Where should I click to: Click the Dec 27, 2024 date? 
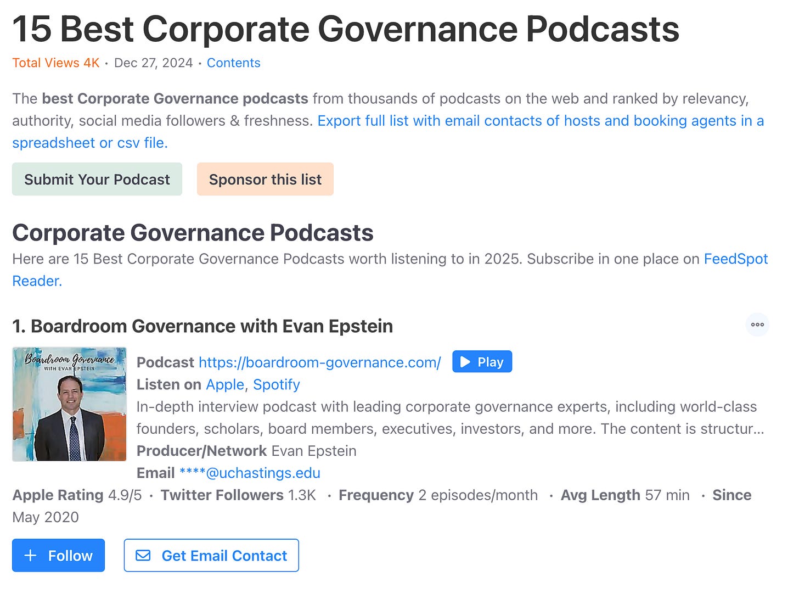click(x=153, y=63)
